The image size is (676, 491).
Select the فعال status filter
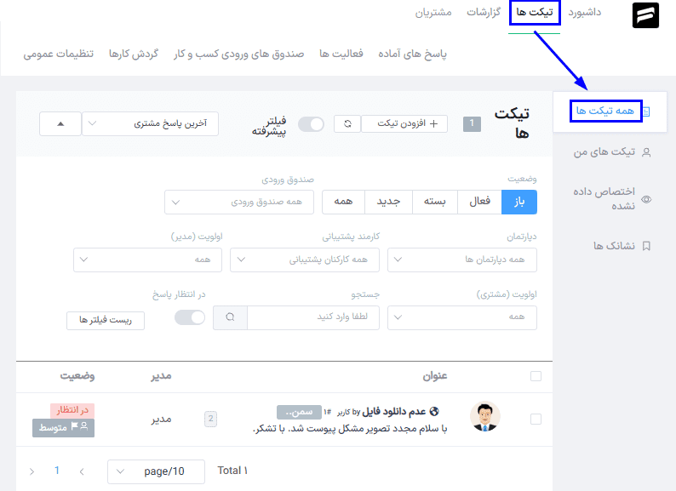pyautogui.click(x=479, y=202)
